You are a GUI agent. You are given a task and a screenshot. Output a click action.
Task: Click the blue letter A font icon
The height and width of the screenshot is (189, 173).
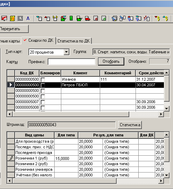click(28, 19)
